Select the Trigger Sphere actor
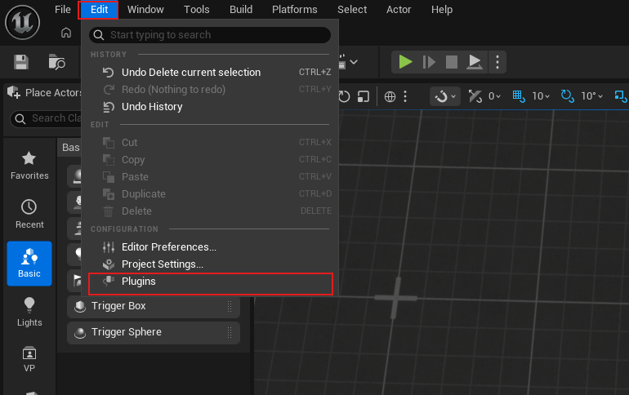 click(126, 332)
